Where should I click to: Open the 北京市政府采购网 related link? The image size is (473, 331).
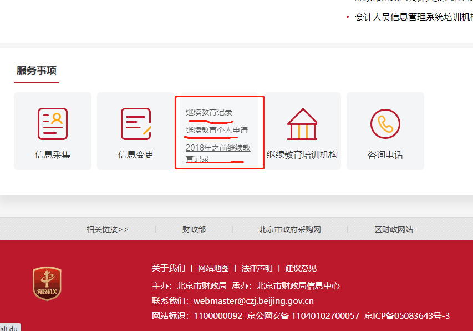(x=289, y=229)
